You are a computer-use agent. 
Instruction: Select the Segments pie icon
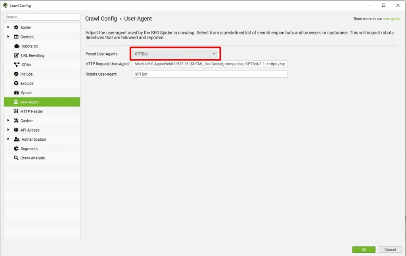[x=16, y=149]
